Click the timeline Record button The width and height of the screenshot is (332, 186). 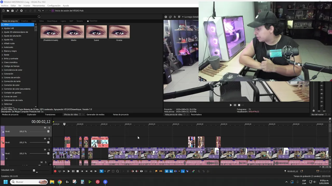pos(55,171)
